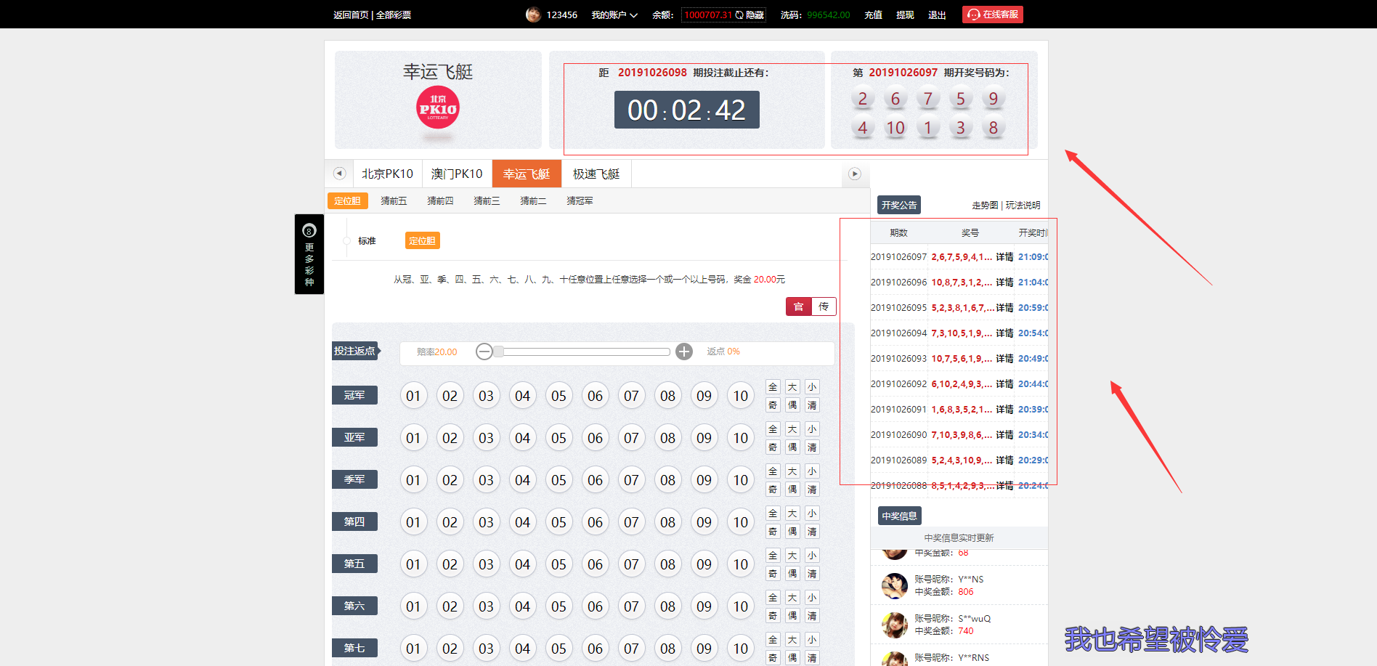
Task: Open 详情 for draw 20191026097
Action: point(1004,257)
